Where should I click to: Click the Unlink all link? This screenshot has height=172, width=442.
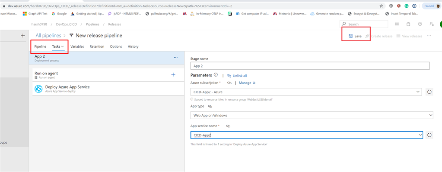coord(239,76)
